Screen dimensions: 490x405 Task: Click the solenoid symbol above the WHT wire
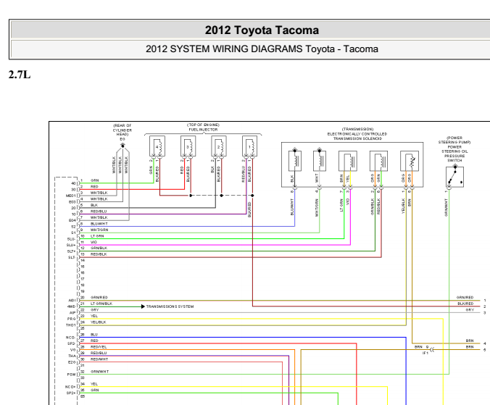click(x=320, y=161)
